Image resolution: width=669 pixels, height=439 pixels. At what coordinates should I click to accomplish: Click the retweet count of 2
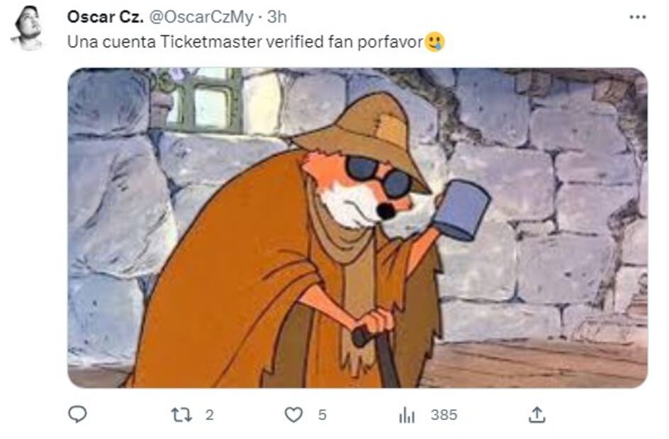click(209, 415)
